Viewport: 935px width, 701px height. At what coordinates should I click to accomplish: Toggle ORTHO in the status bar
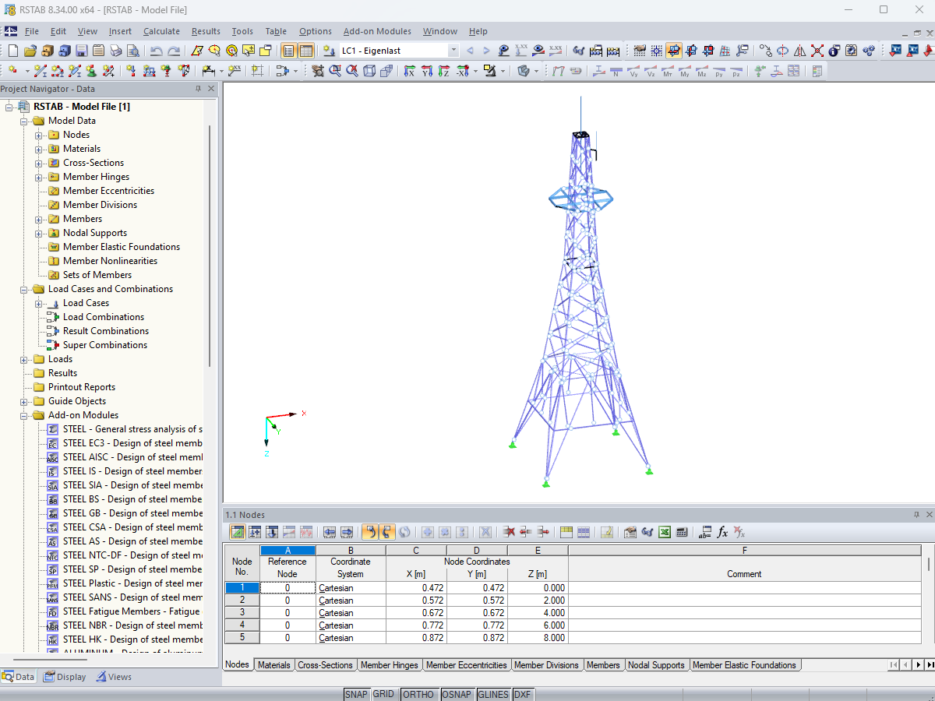tap(418, 694)
